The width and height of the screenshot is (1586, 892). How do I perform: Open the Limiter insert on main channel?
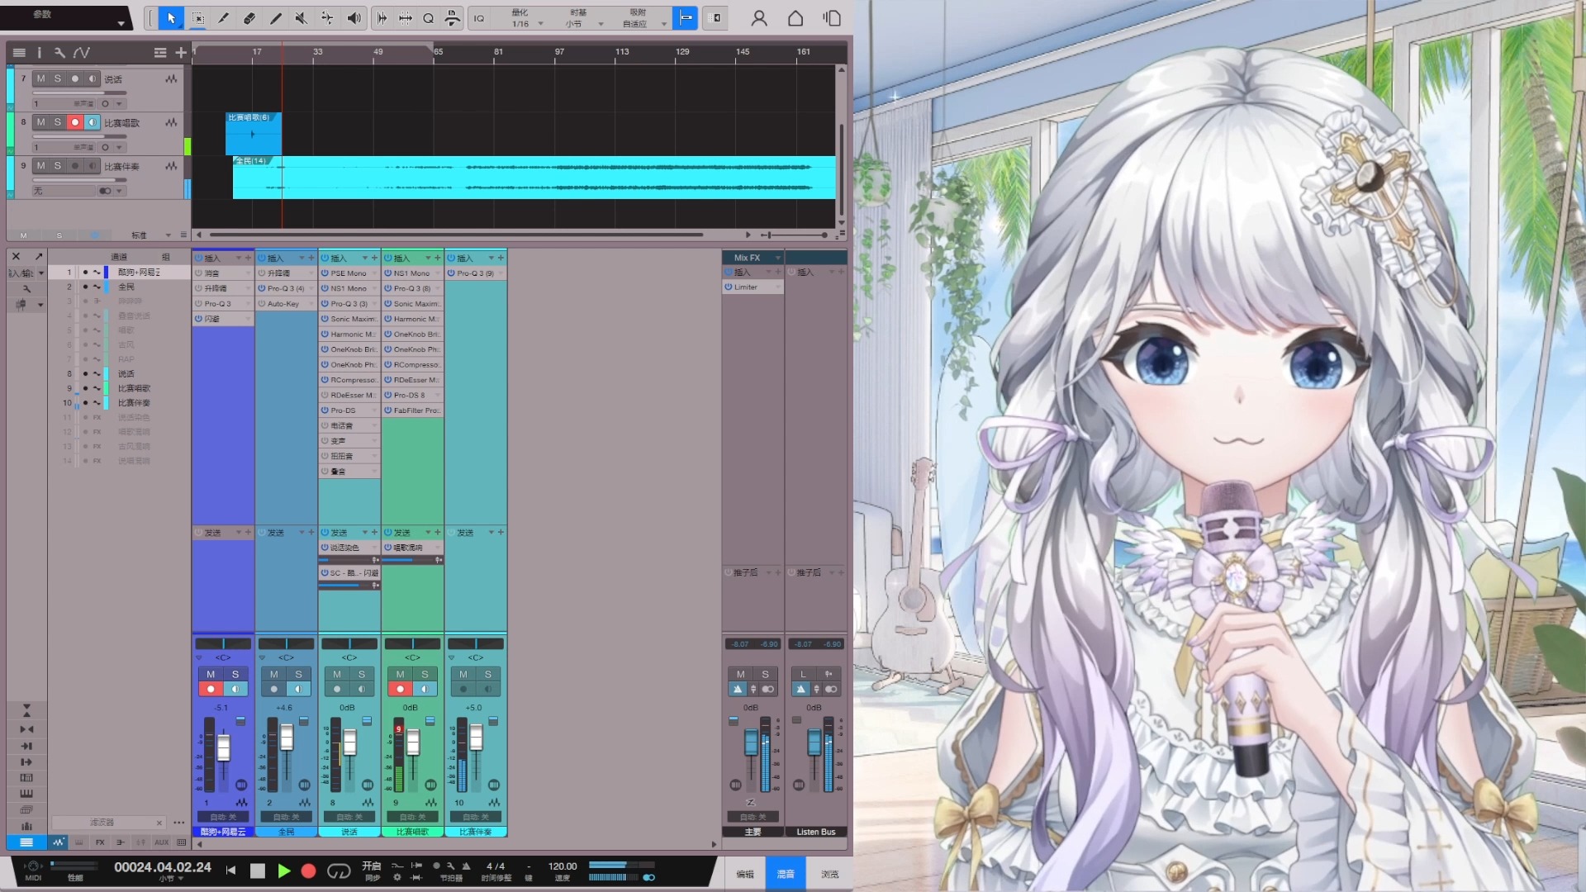[746, 287]
